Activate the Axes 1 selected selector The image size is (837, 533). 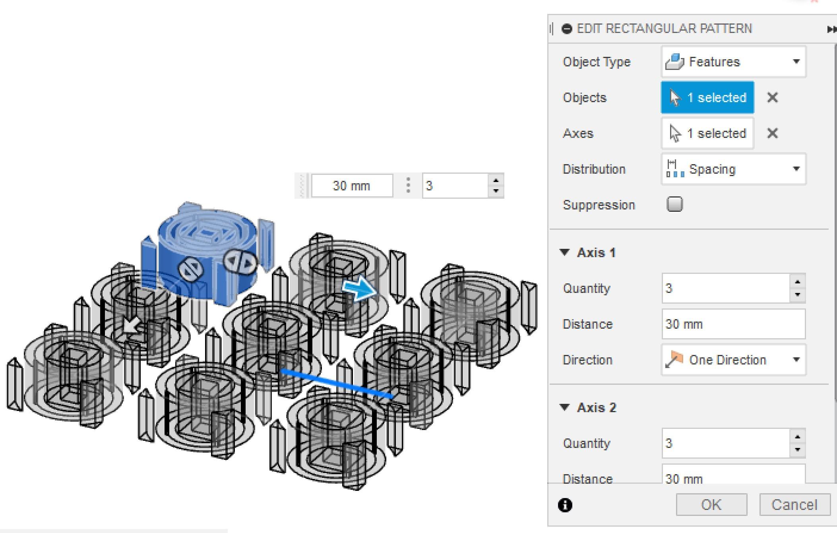point(707,133)
